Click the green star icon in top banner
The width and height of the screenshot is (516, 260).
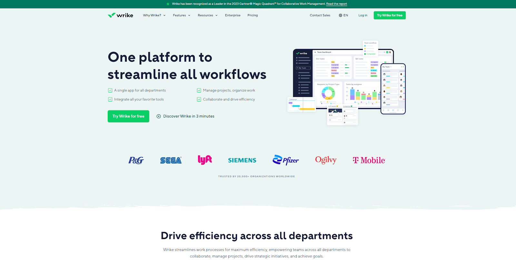168,4
